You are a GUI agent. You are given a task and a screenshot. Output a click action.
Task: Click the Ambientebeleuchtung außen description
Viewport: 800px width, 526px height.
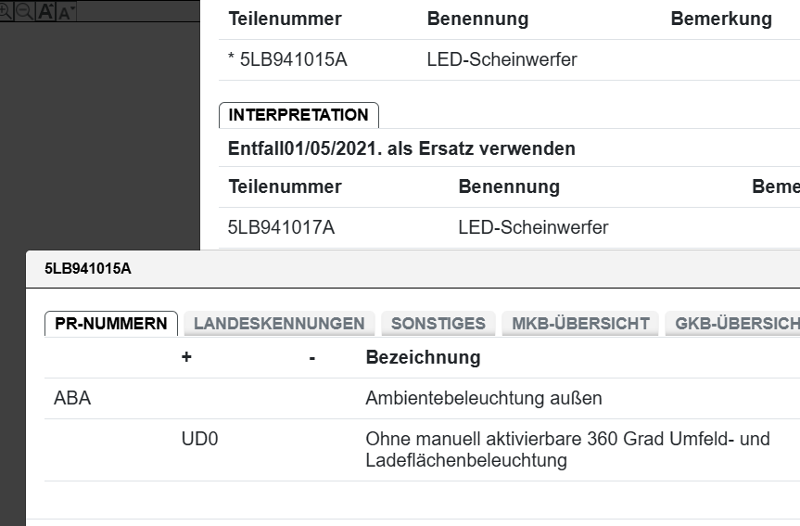pyautogui.click(x=484, y=399)
